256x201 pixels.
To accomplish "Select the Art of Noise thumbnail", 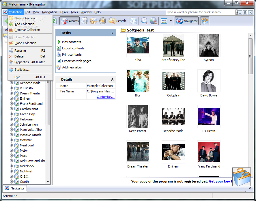I will (173, 45).
